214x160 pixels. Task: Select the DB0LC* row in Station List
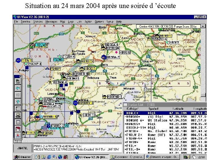pos(165,113)
